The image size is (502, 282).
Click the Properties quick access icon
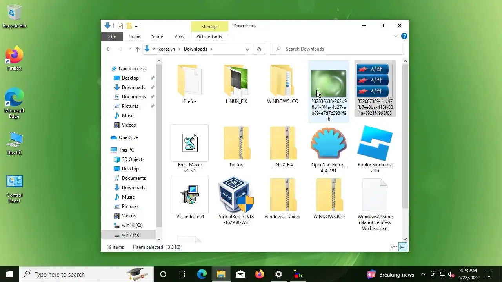coord(120,26)
